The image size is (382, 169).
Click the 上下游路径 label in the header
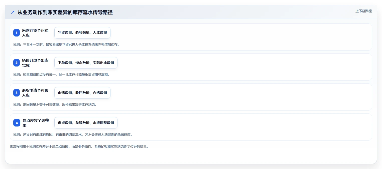363,11
